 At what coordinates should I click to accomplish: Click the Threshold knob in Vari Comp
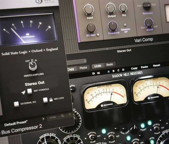(x=113, y=26)
